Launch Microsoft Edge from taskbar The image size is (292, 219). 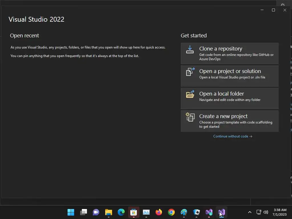pyautogui.click(x=121, y=212)
